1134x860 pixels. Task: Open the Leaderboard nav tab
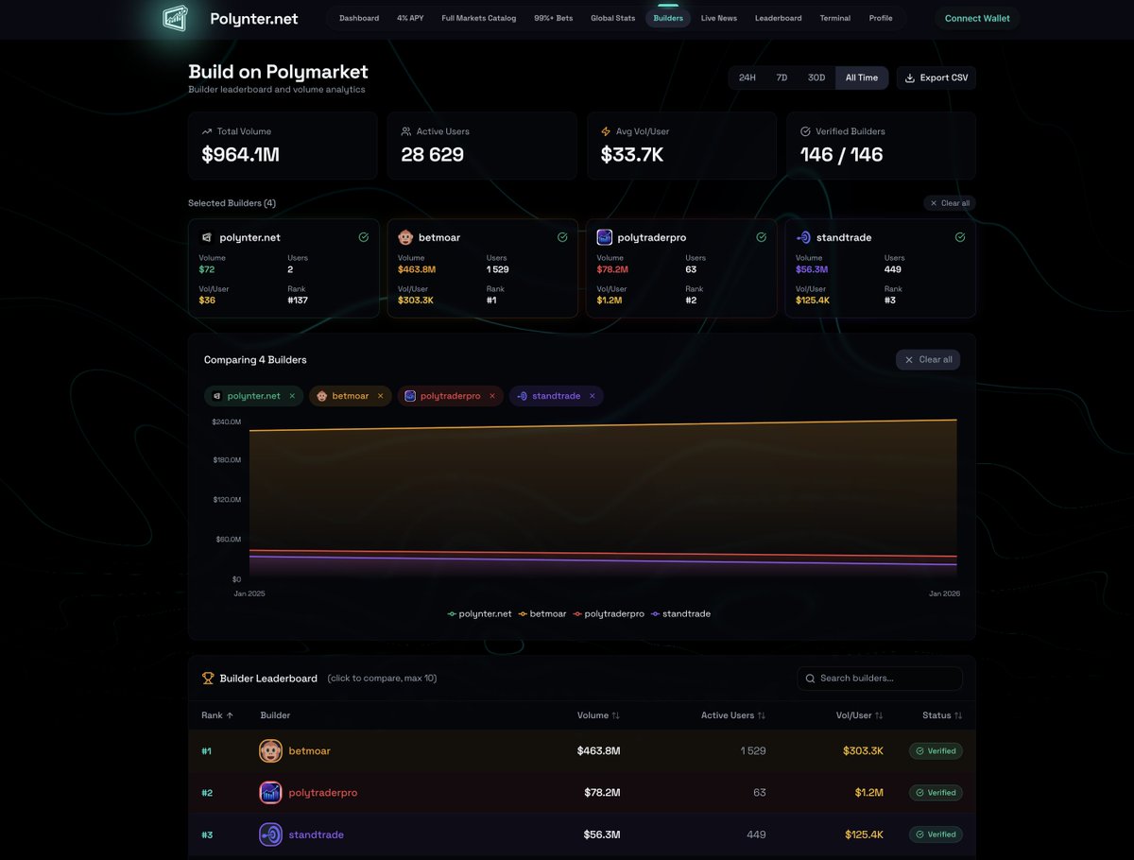pyautogui.click(x=779, y=18)
